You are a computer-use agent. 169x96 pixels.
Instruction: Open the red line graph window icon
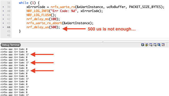(163, 45)
